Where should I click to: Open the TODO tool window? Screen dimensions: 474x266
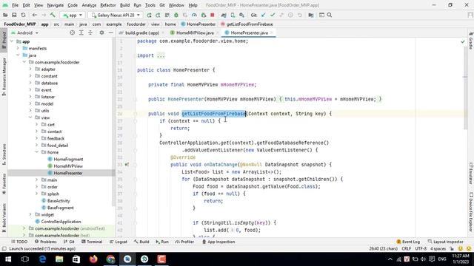pyautogui.click(x=19, y=242)
